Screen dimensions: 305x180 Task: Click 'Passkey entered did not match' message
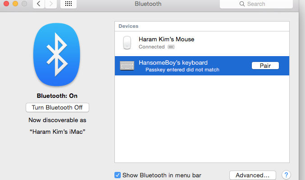click(x=182, y=70)
